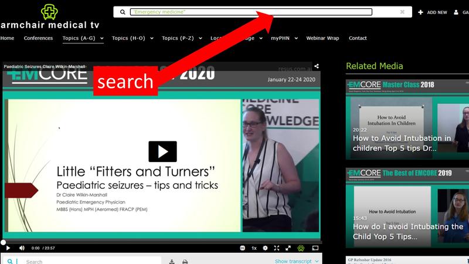Change 1x playback speed

coord(254,248)
